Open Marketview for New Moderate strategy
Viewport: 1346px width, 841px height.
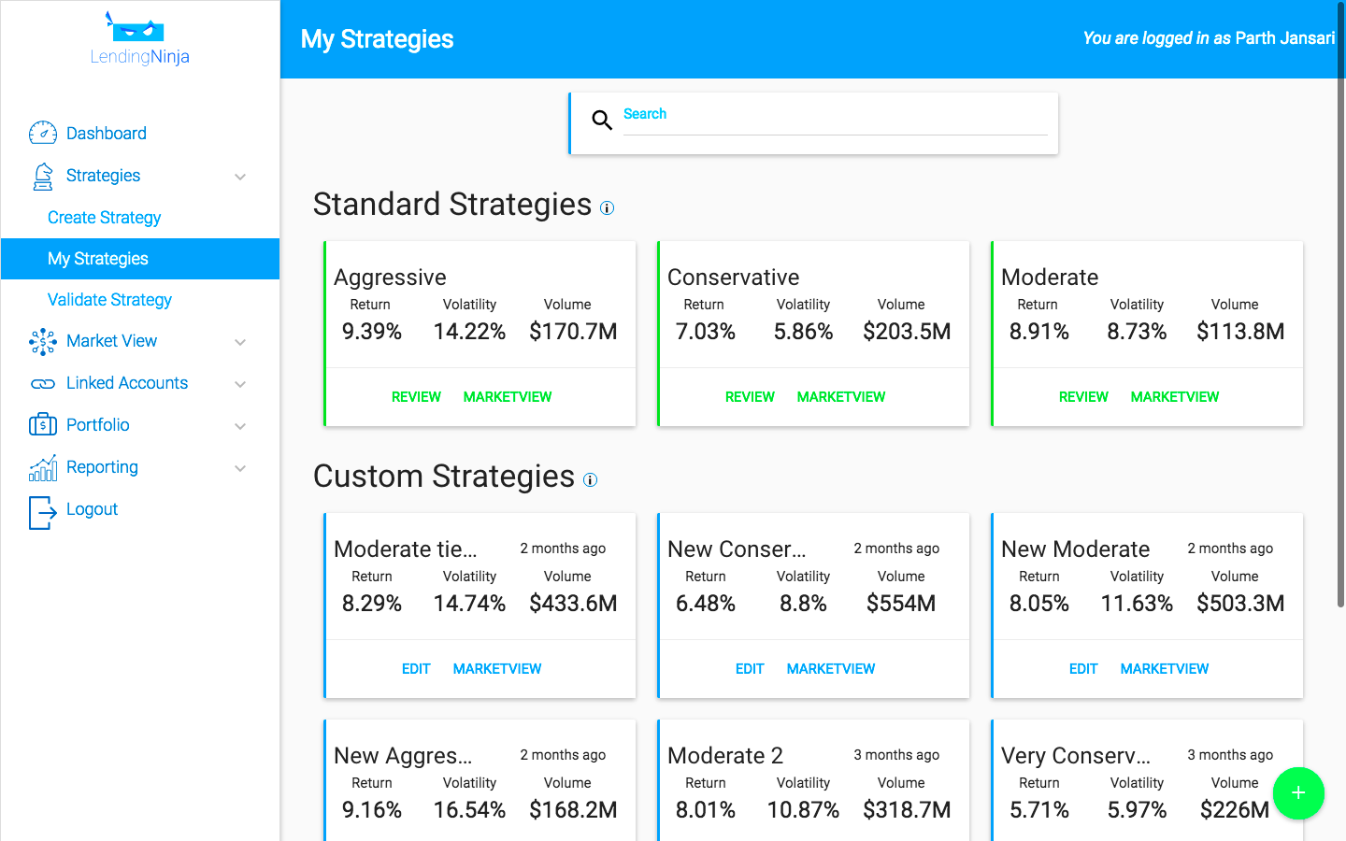click(x=1165, y=669)
